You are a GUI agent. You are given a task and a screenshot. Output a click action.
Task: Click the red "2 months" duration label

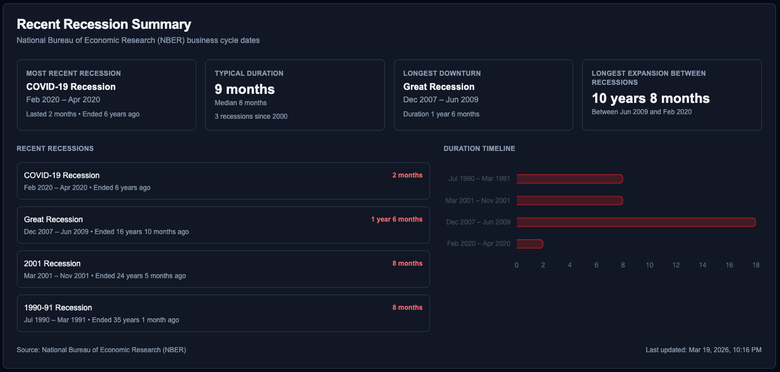[x=407, y=175]
